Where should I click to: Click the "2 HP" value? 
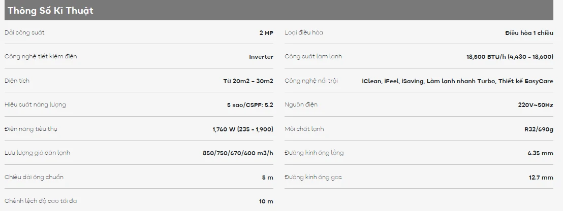(x=266, y=33)
